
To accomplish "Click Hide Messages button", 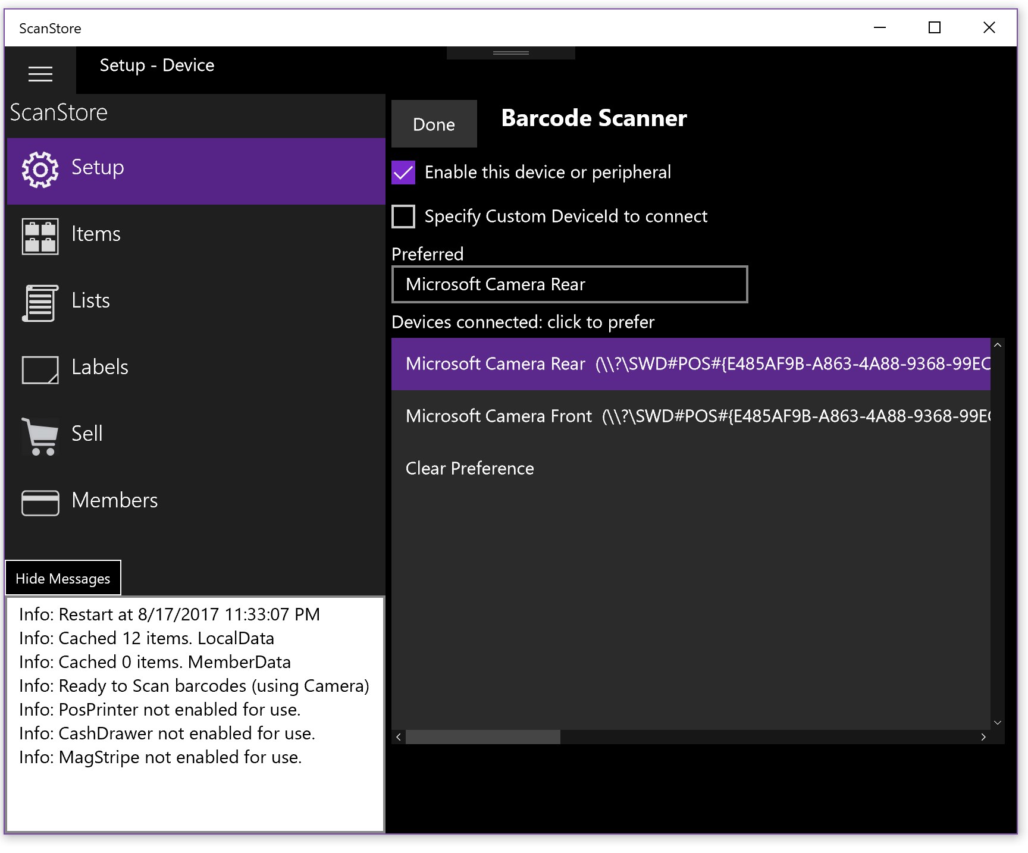I will (63, 578).
